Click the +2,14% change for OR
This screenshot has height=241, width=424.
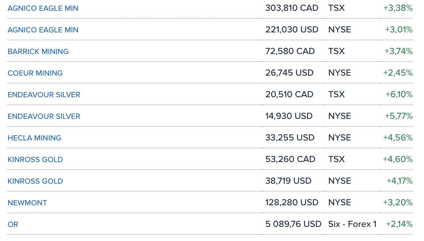399,224
